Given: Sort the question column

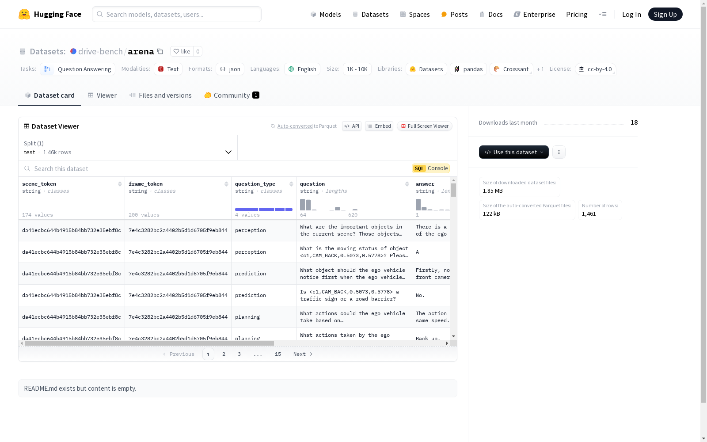Looking at the screenshot, I should 407,184.
